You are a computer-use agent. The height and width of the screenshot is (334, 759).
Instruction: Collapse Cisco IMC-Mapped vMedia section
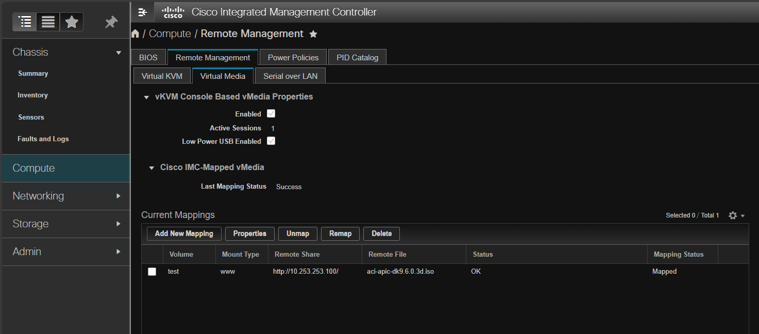coord(151,168)
